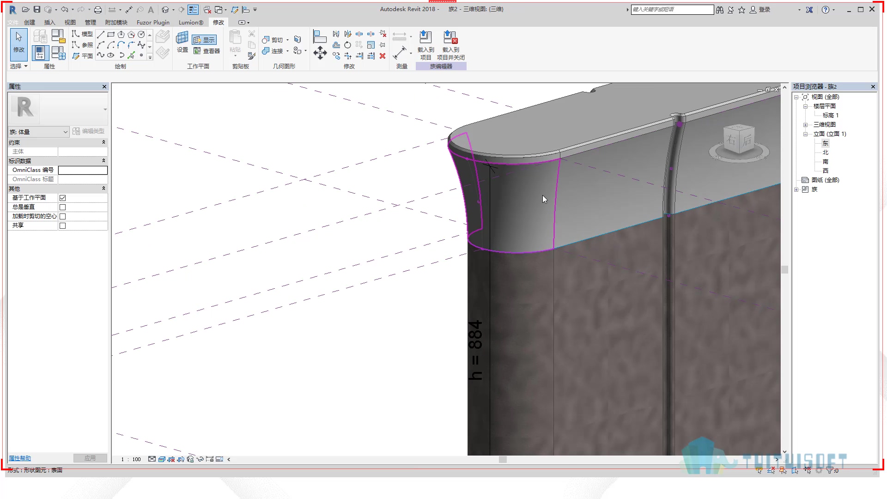Screen dimensions: 887x499
Task: Enable the 加载时剪切的空心 checkbox
Action: [63, 216]
